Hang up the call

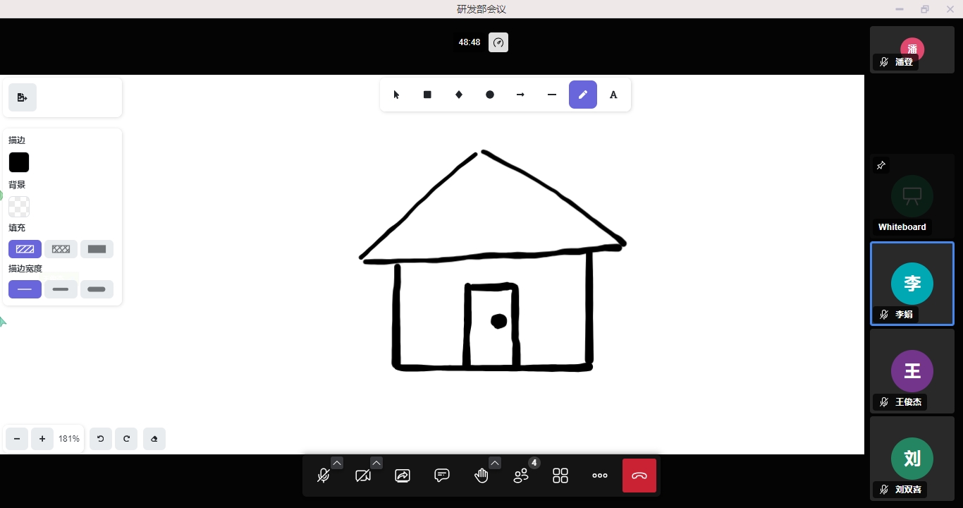point(639,476)
